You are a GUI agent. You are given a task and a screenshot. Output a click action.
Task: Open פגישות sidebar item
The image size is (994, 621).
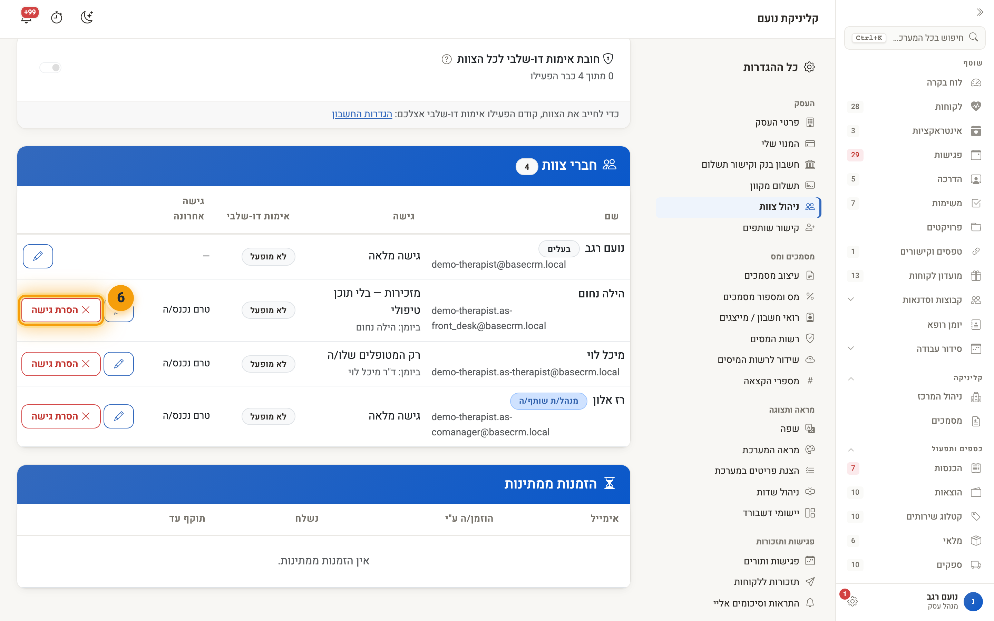click(x=914, y=155)
